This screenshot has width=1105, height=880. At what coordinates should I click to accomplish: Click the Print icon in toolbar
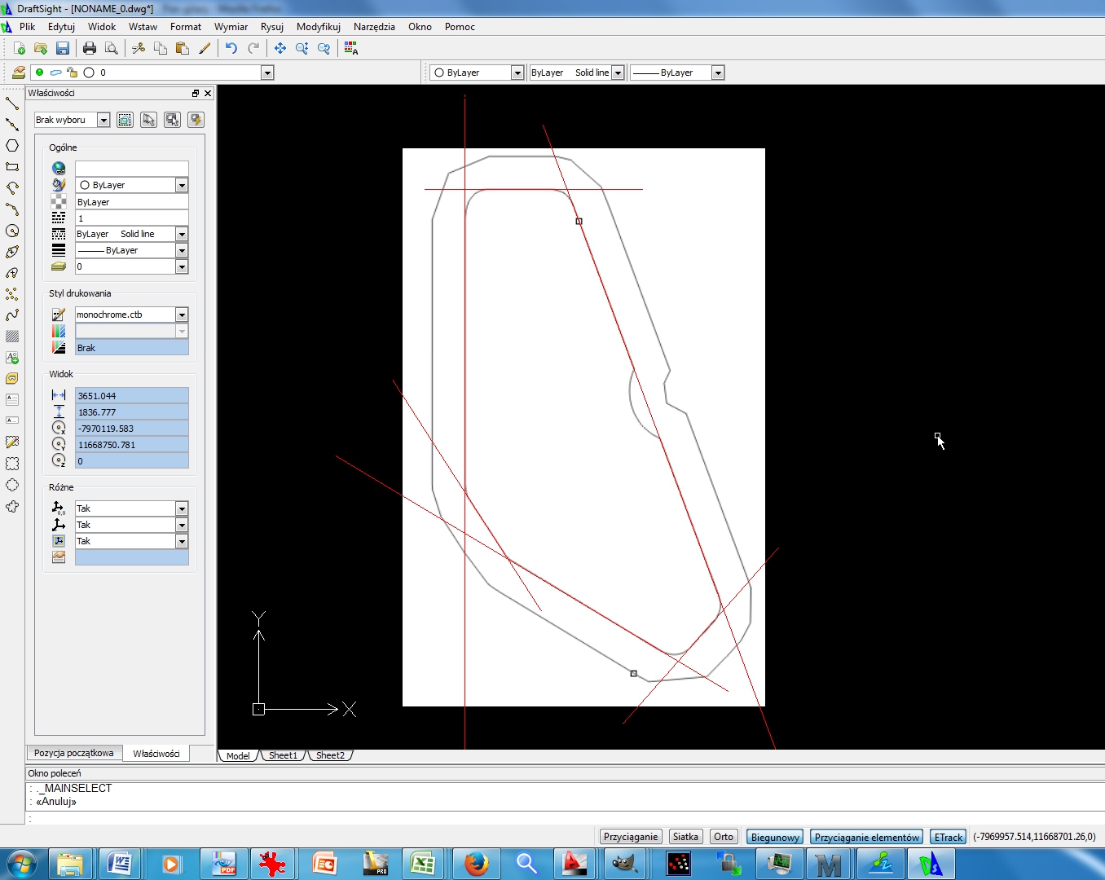[x=90, y=49]
